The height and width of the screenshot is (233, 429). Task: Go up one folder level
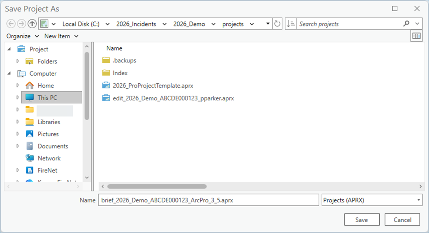tap(32, 24)
